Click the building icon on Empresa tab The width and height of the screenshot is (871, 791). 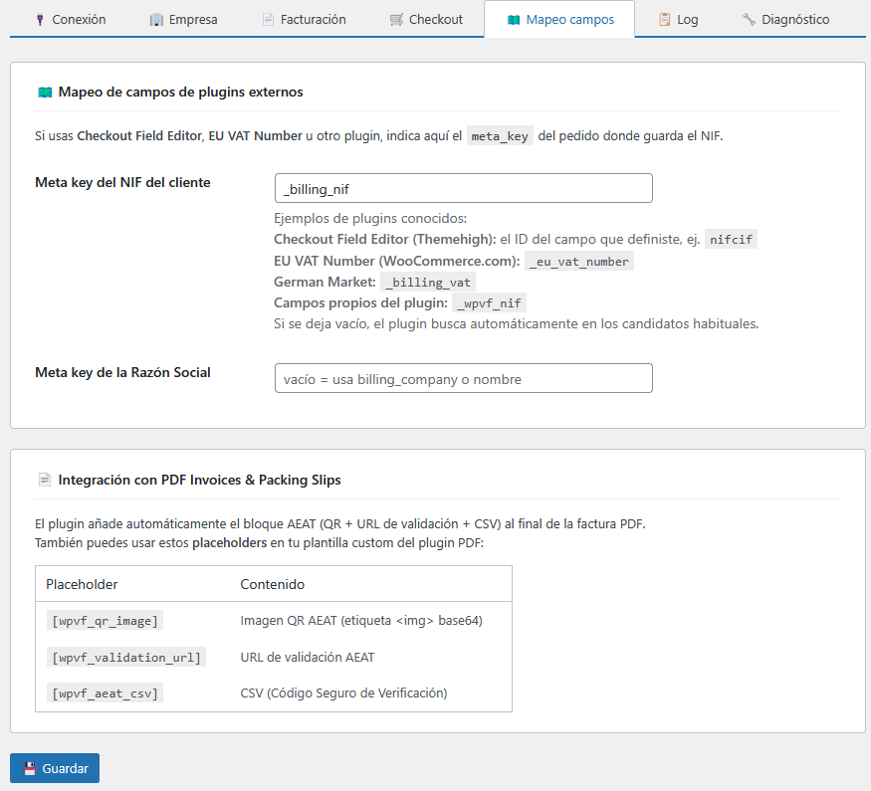coord(156,20)
